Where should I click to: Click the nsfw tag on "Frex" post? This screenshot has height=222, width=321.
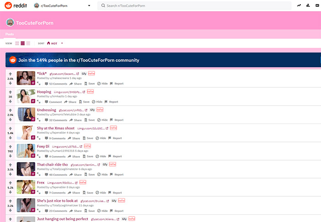[x=83, y=182]
